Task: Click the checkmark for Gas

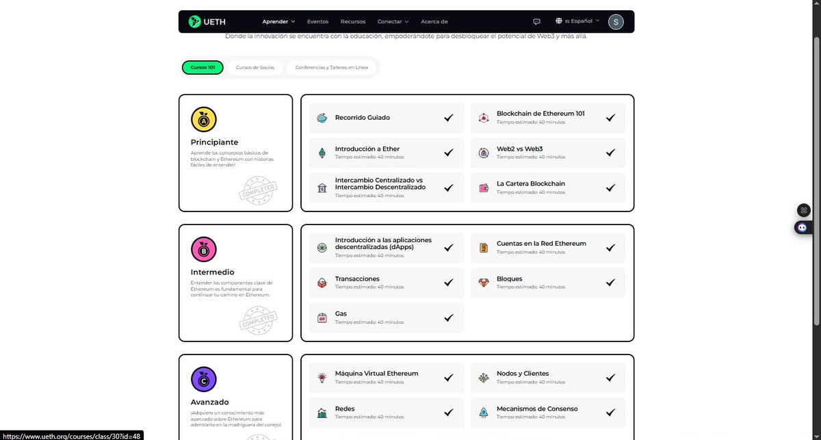Action: (x=448, y=318)
